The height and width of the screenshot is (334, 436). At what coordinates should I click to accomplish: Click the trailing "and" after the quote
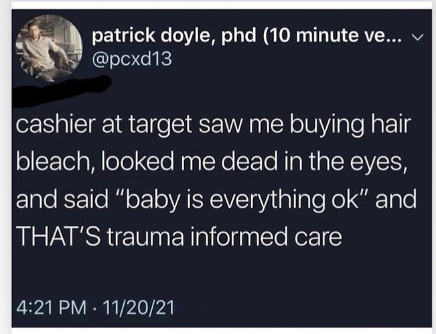point(396,200)
